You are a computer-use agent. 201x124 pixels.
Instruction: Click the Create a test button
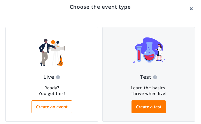(149, 107)
